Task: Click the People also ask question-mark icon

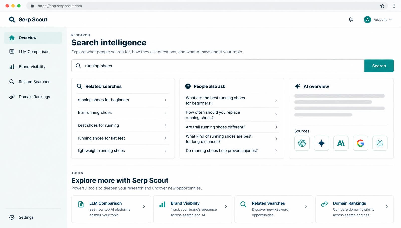Action: point(188,86)
